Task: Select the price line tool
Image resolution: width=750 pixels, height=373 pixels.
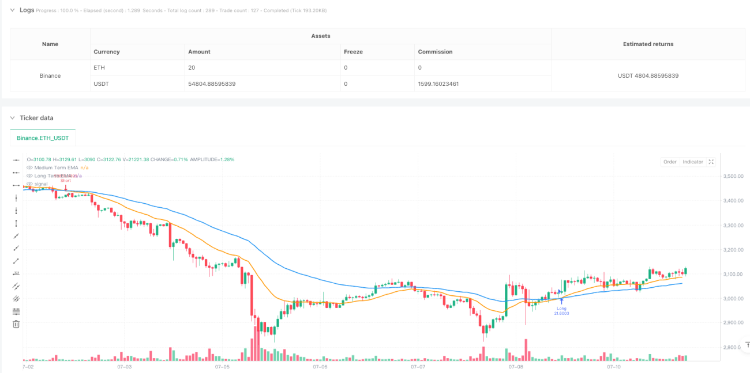Action: click(16, 273)
